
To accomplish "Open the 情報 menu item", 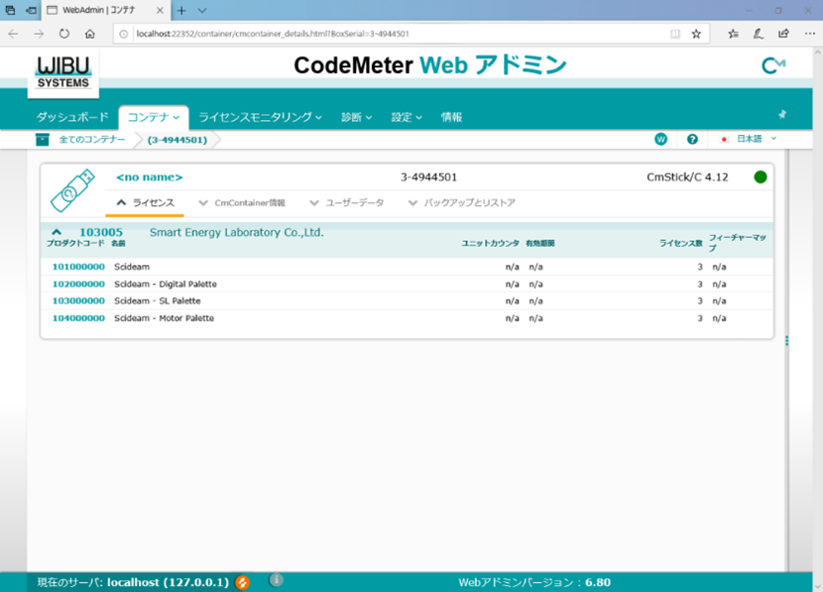I will (451, 117).
